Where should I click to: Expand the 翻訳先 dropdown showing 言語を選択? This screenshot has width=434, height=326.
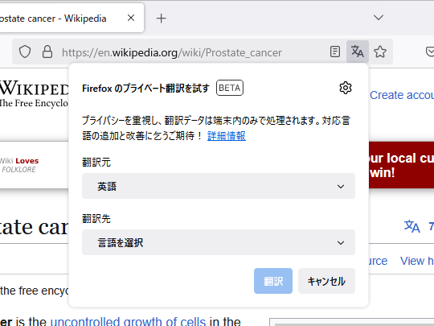pyautogui.click(x=219, y=242)
